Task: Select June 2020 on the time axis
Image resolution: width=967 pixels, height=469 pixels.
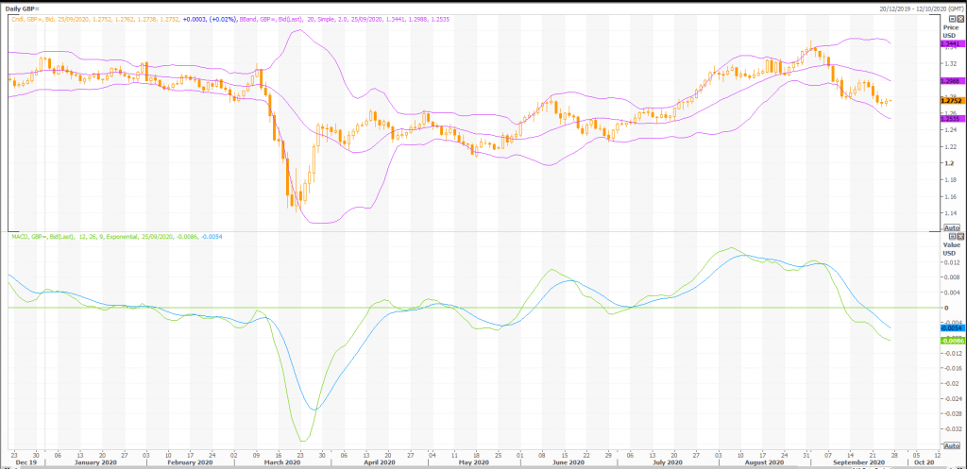Action: pyautogui.click(x=568, y=462)
